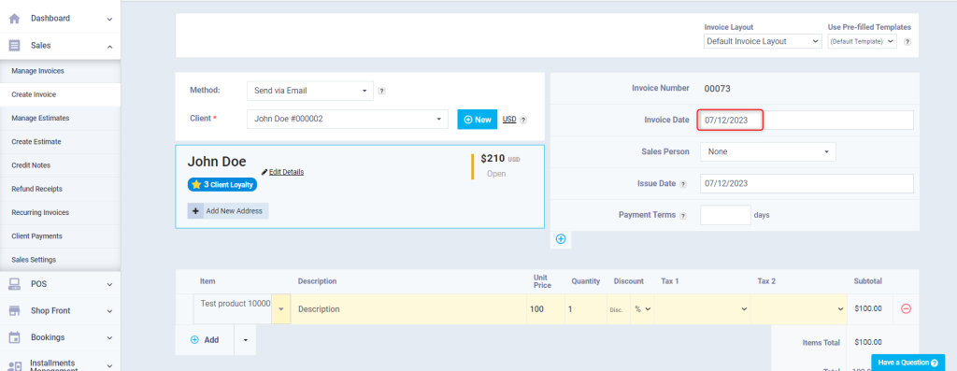This screenshot has height=371, width=957.
Task: Click the John Doe client name heading
Action: (x=217, y=161)
